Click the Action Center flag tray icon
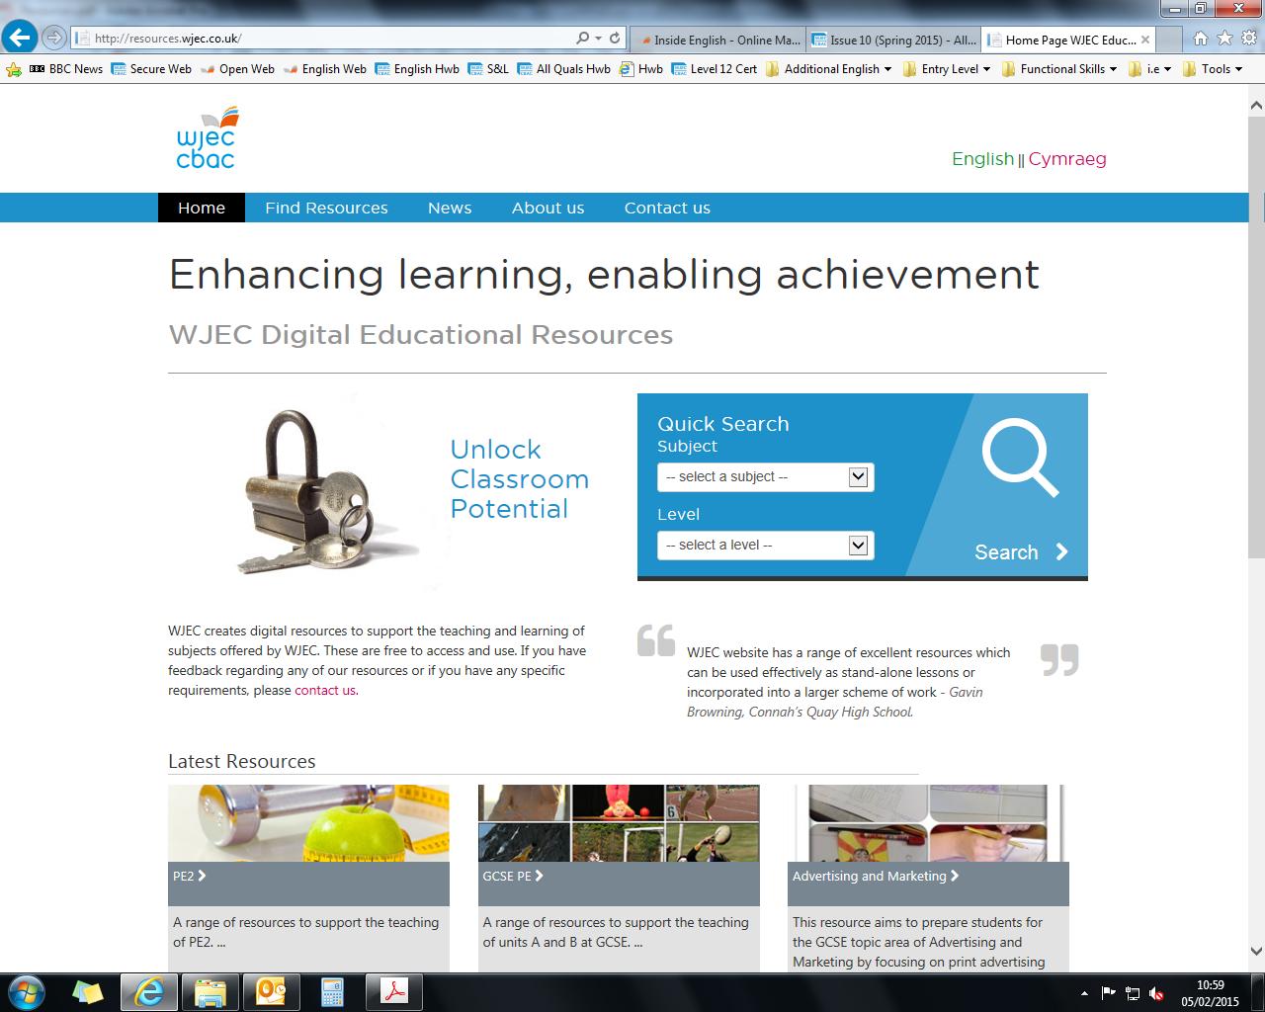This screenshot has width=1265, height=1012. coord(1109,993)
